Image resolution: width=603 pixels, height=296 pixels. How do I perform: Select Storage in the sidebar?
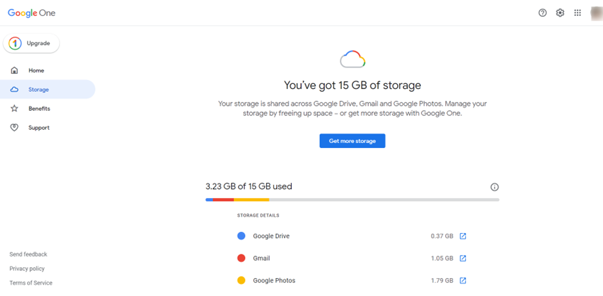[38, 90]
